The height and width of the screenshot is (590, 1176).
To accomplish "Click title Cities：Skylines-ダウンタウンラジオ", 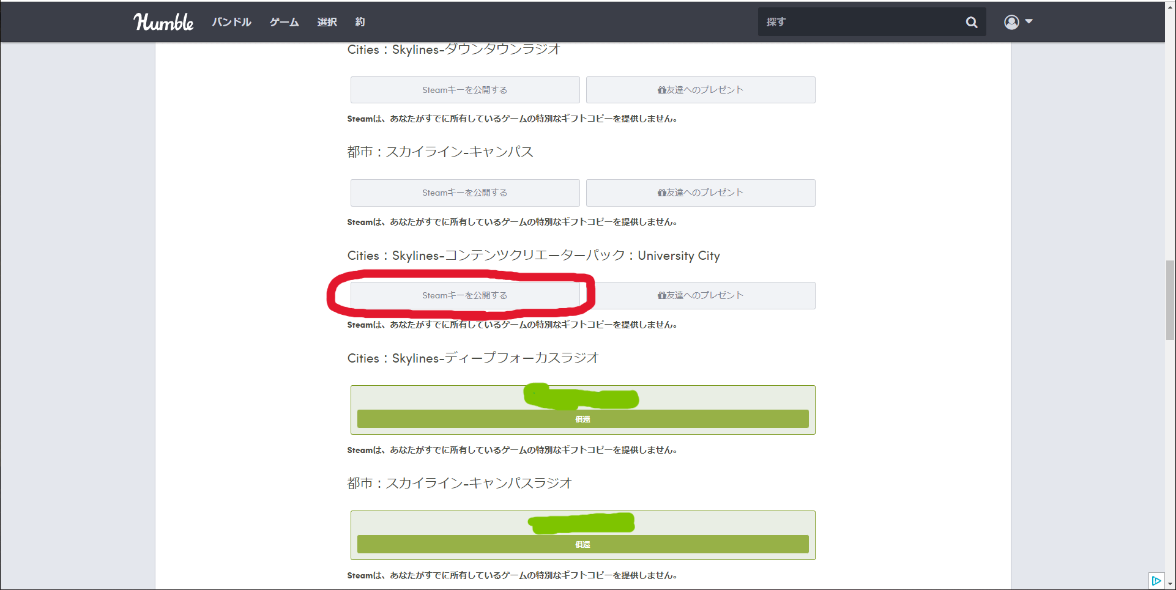I will pyautogui.click(x=454, y=50).
